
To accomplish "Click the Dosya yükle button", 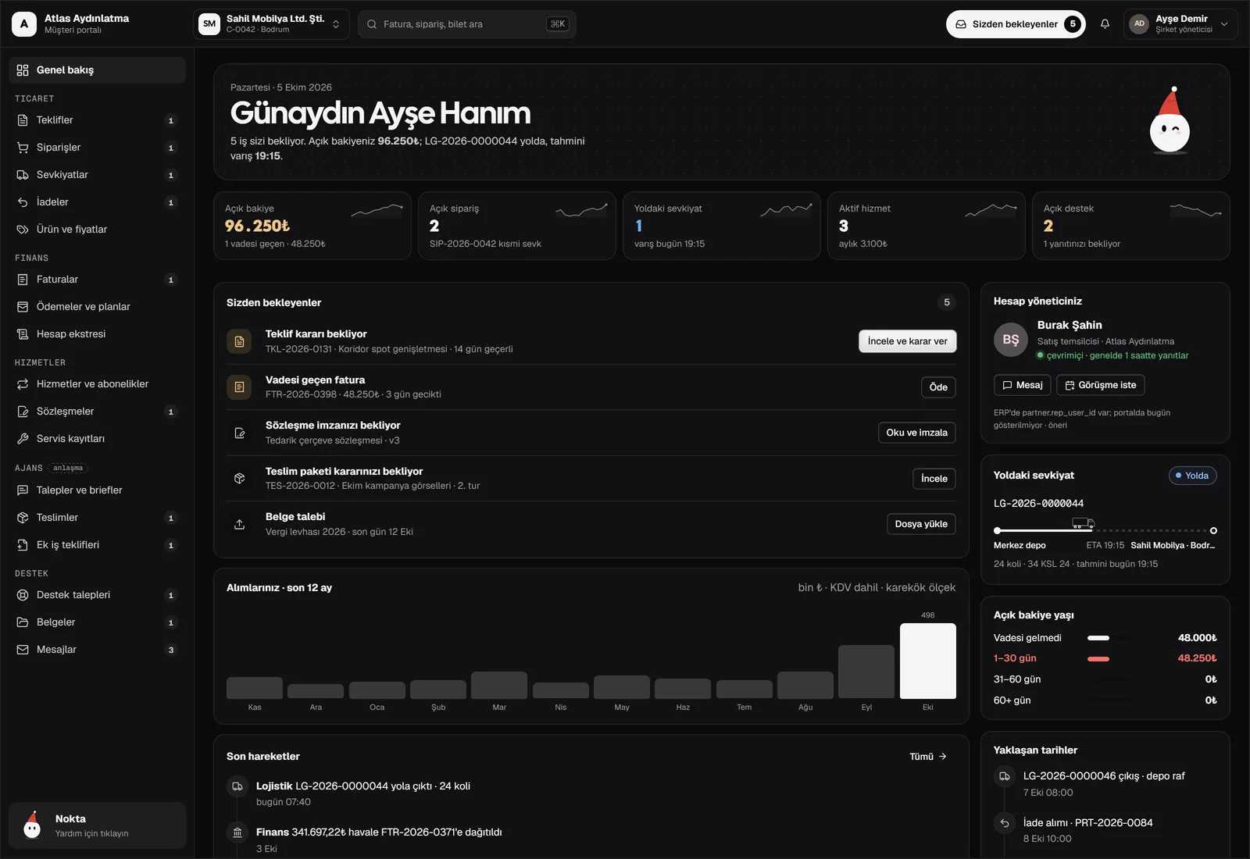I will click(x=921, y=524).
